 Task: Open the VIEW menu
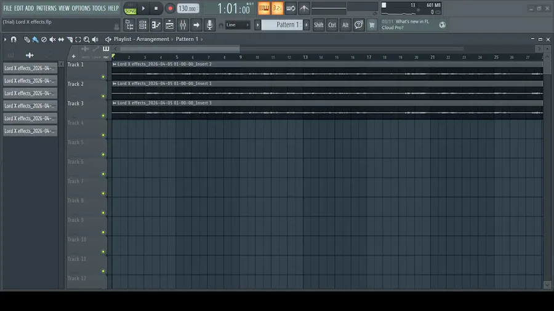click(x=64, y=8)
